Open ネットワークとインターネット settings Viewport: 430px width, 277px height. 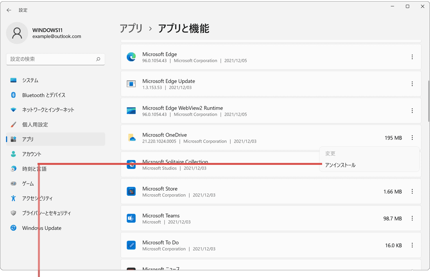click(x=56, y=110)
